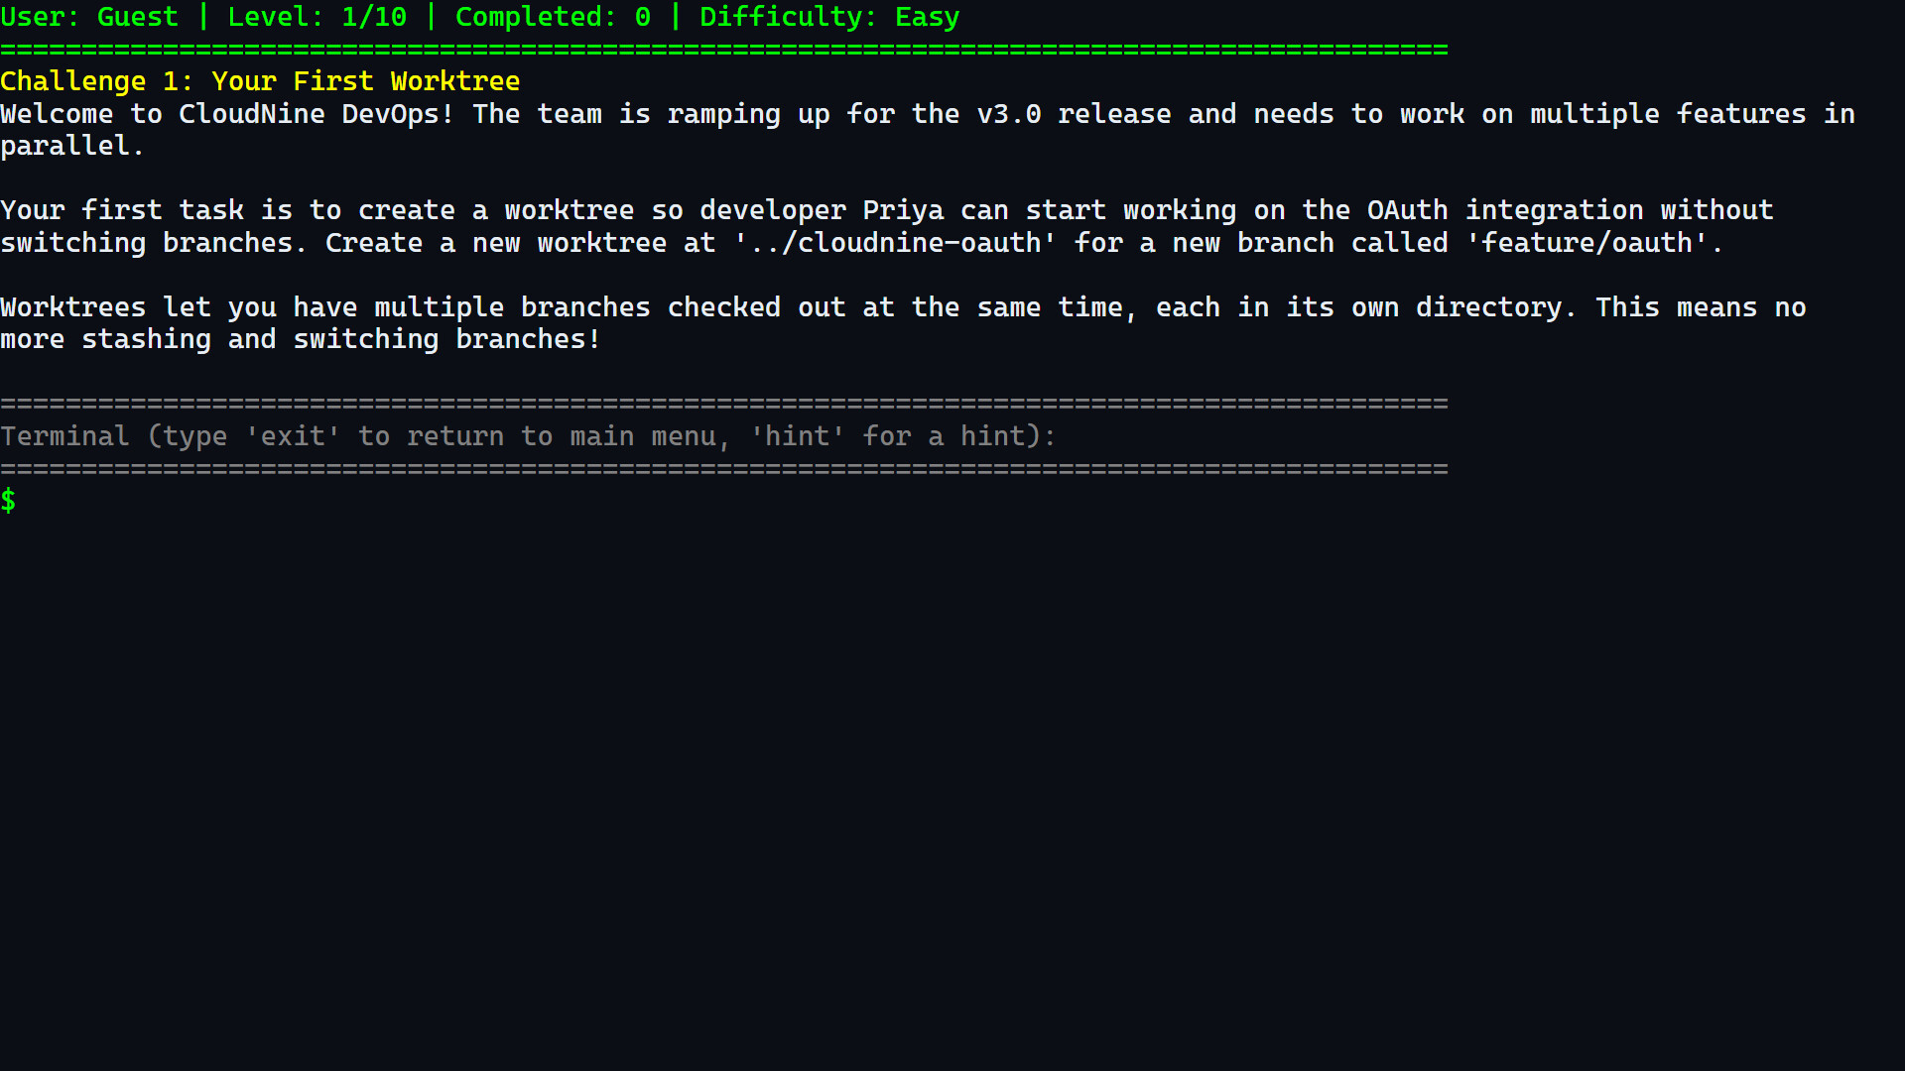The width and height of the screenshot is (1905, 1071).
Task: Click the 'User: Guest' status text
Action: coord(89,17)
